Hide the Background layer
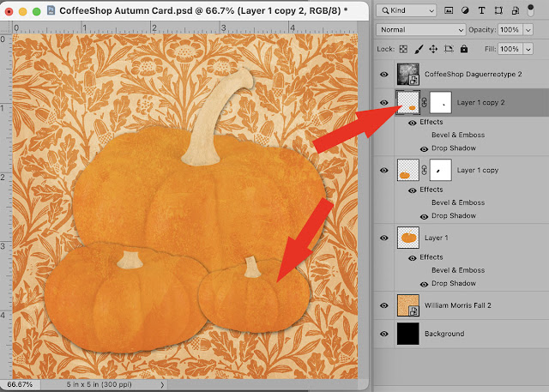This screenshot has width=549, height=392. 384,334
